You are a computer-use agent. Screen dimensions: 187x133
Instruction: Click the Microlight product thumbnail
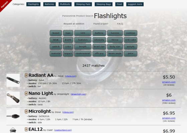pos(13,116)
